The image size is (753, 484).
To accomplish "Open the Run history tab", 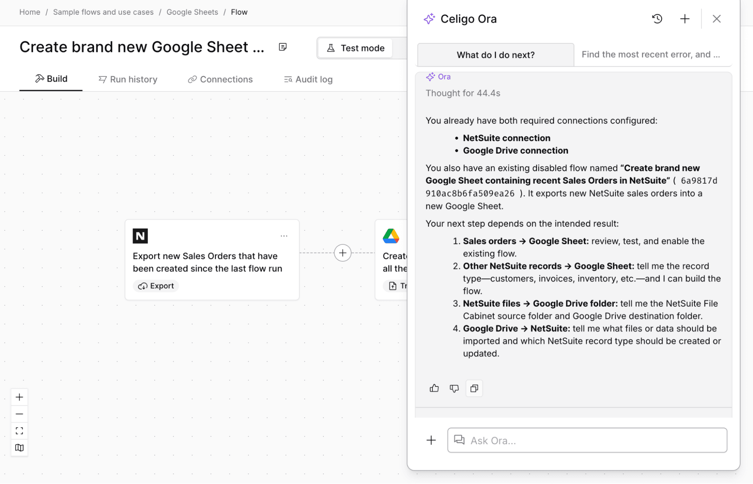I will click(x=128, y=79).
